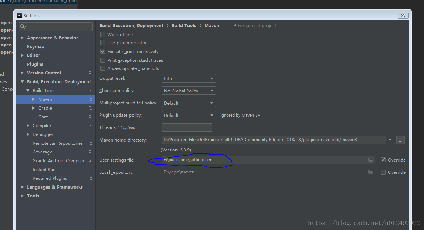Close the Settings dialog
The image size is (424, 230).
point(403,15)
